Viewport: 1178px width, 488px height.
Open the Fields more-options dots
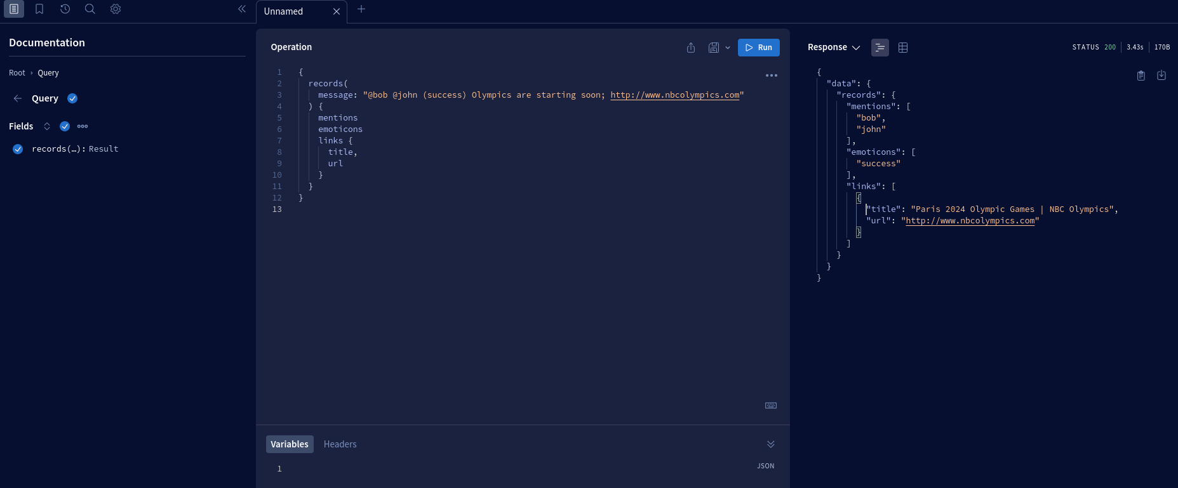pyautogui.click(x=83, y=126)
